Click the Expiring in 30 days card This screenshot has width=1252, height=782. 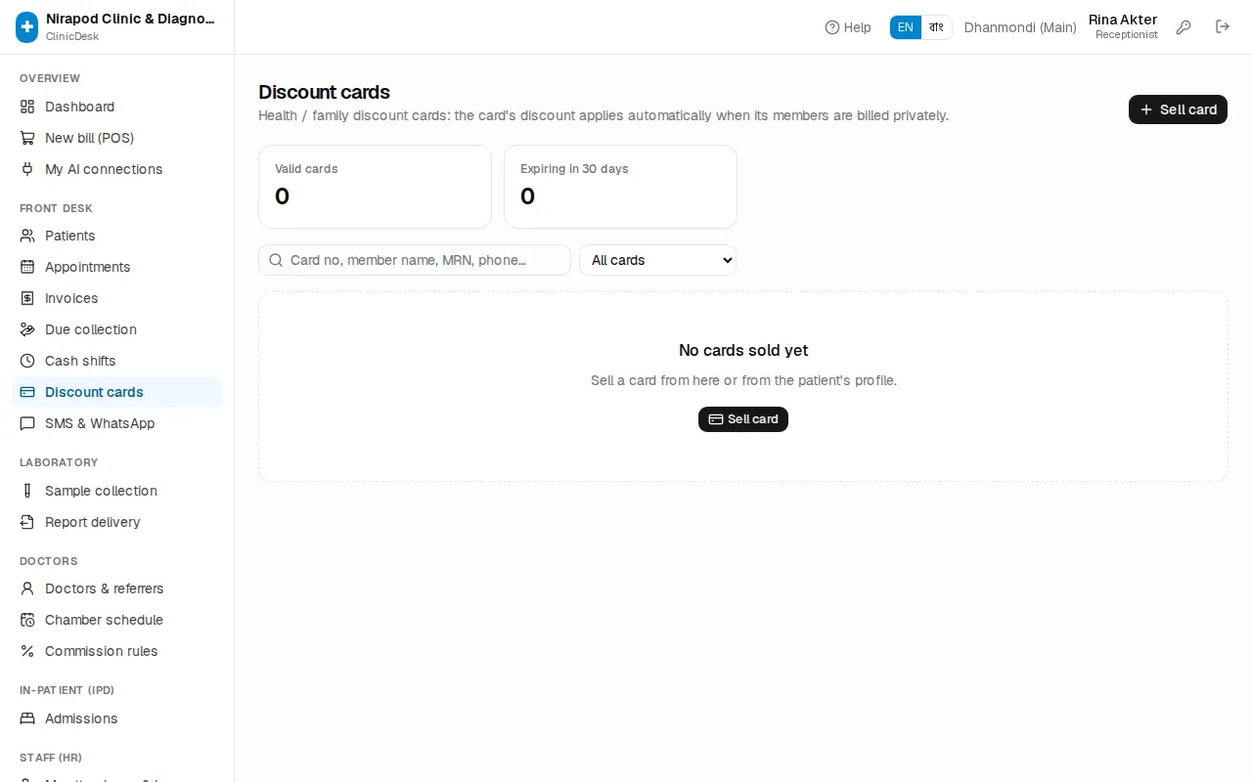tap(620, 187)
